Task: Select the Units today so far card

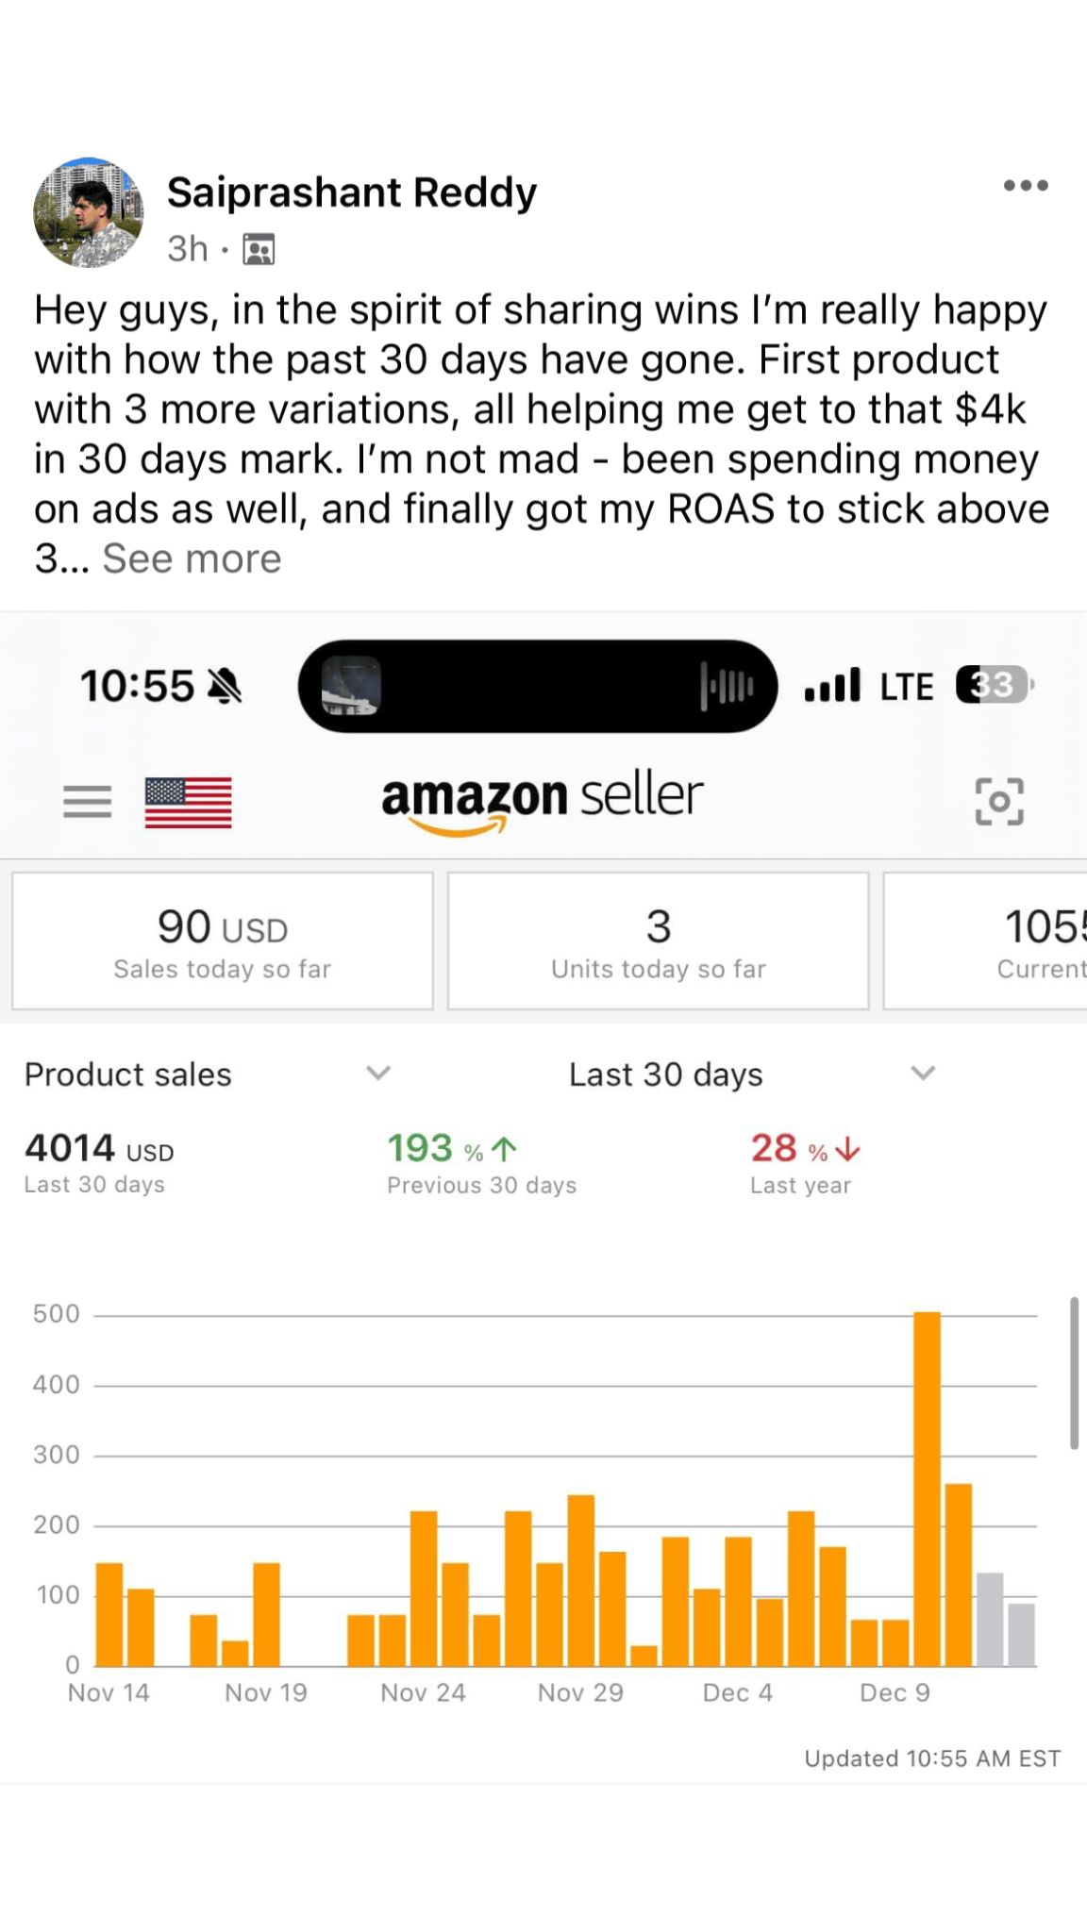Action: [658, 941]
